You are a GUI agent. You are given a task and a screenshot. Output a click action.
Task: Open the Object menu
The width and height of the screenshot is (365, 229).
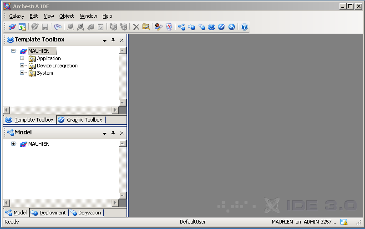(66, 16)
